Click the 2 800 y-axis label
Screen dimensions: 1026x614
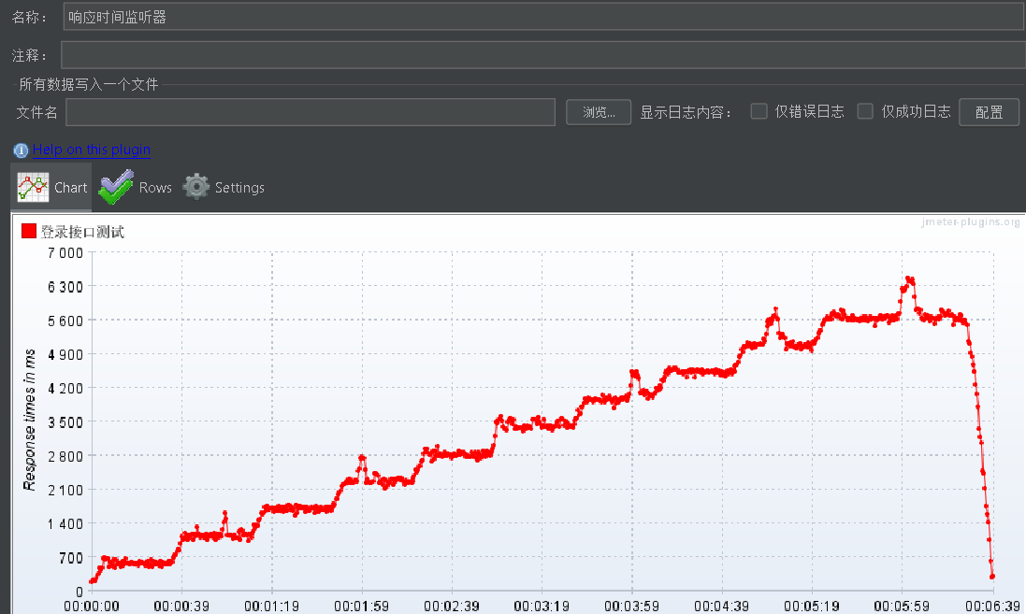[65, 456]
